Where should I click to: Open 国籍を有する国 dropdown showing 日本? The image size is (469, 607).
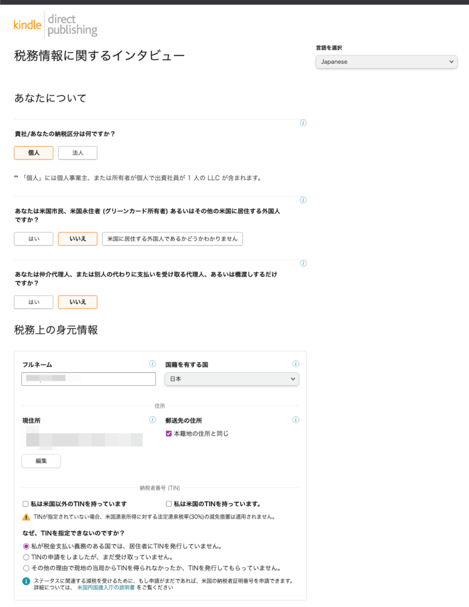coord(232,379)
